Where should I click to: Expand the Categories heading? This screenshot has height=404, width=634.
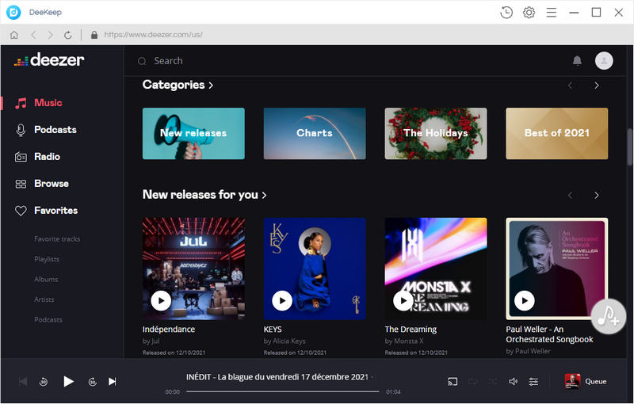coord(178,85)
